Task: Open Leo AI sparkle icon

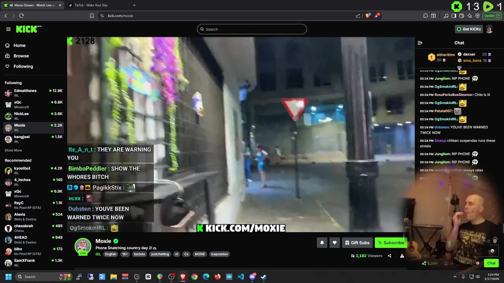Action: (470, 16)
